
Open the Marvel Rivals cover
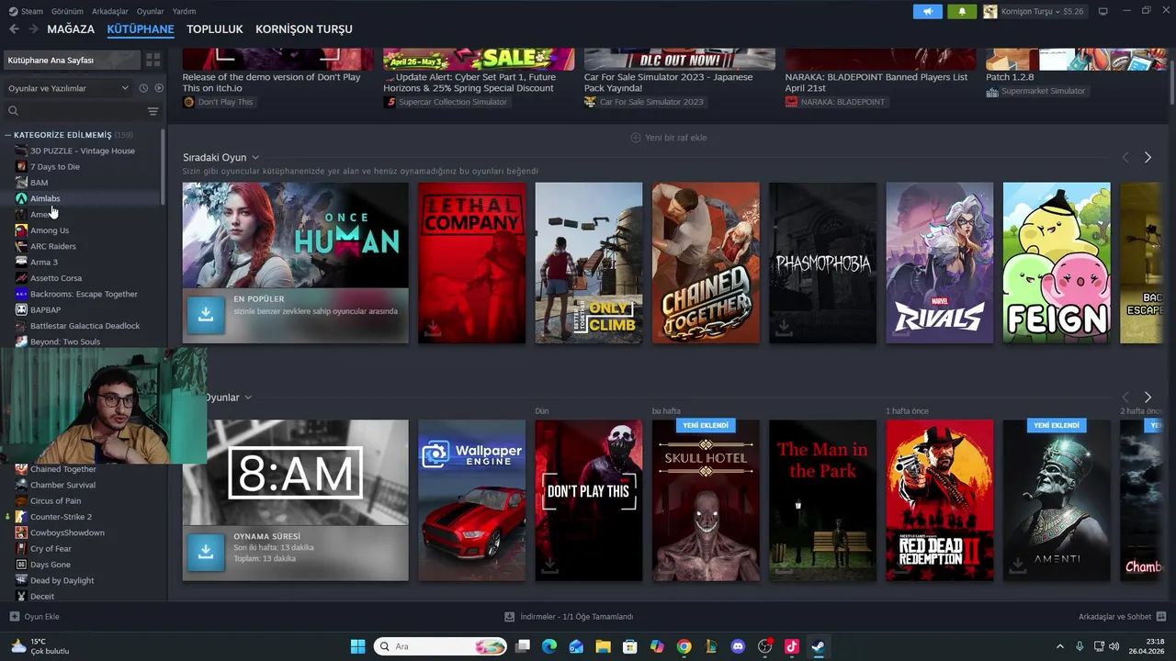[x=939, y=263]
